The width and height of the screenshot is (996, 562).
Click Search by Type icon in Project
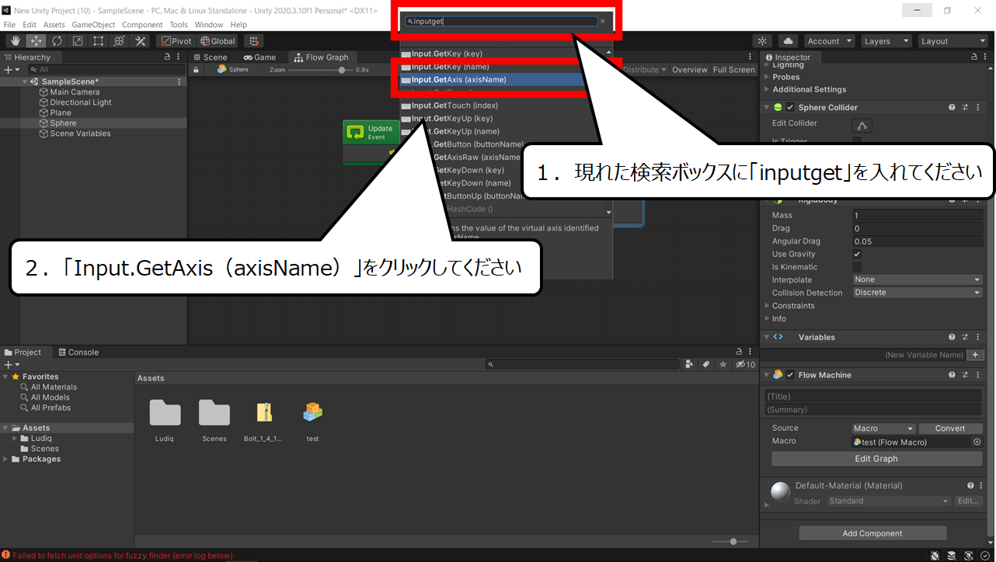[x=689, y=364]
